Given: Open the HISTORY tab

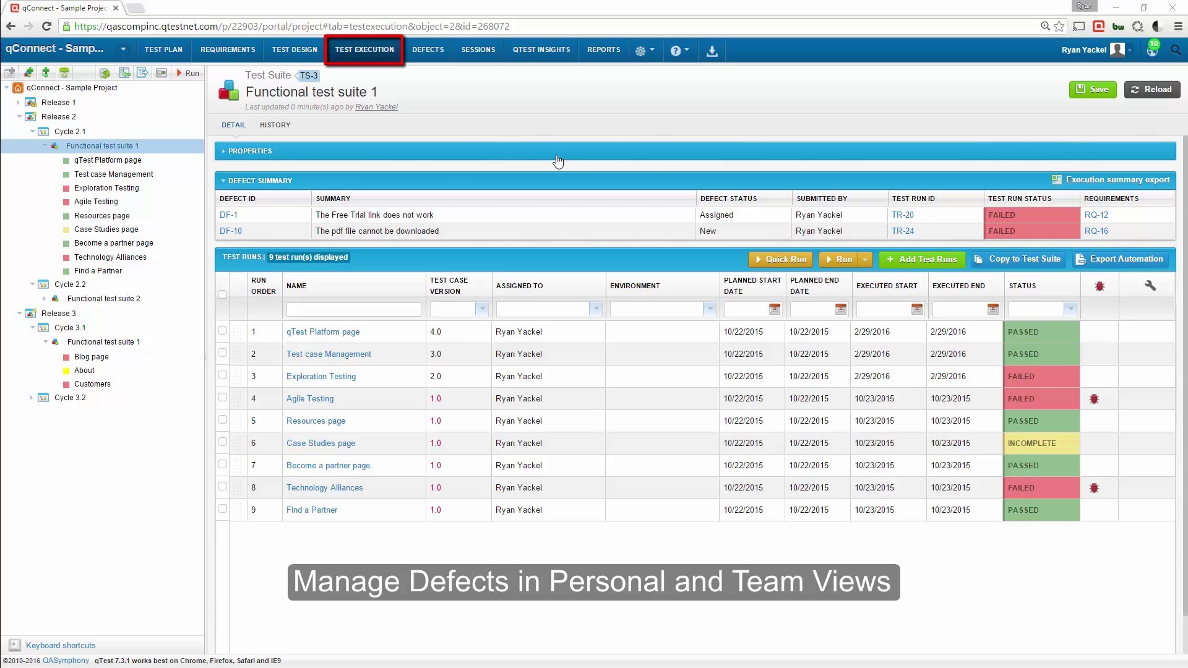Looking at the screenshot, I should (275, 124).
